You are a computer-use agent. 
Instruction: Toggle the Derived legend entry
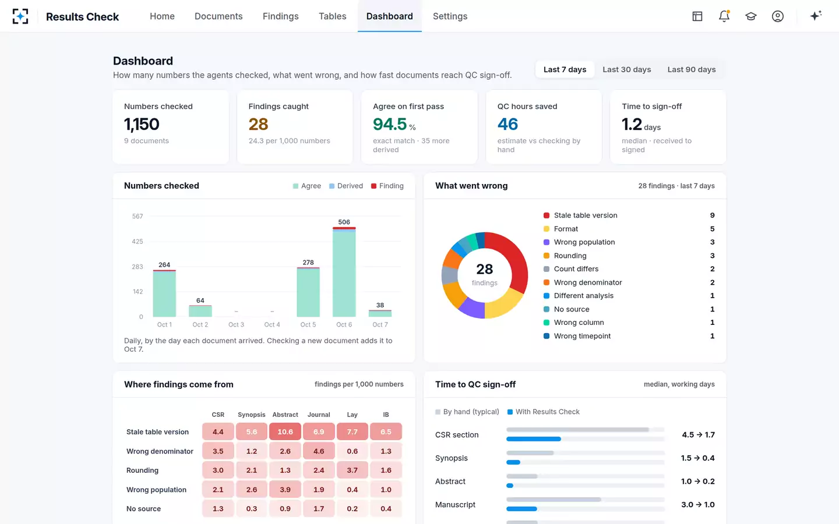point(346,186)
